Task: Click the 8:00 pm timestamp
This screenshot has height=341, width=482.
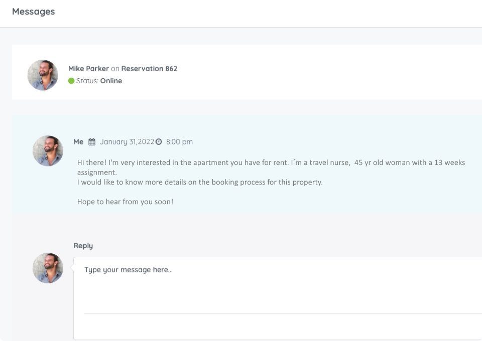Action: (180, 142)
